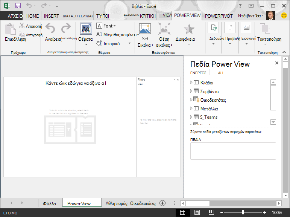This screenshot has height=217, width=290.
Task: Expand the Οικοδεσπότες table
Action: pos(191,100)
